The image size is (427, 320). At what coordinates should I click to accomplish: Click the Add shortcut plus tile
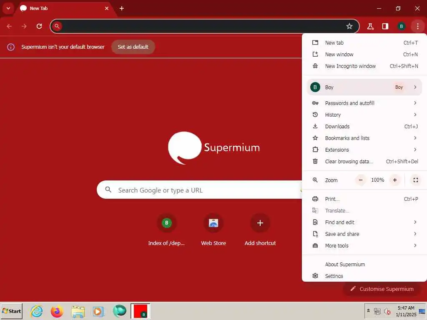(260, 230)
